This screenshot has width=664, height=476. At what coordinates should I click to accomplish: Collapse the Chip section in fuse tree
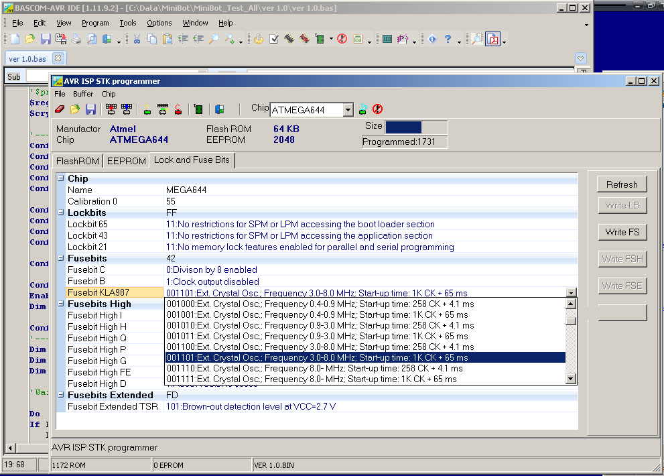point(60,179)
